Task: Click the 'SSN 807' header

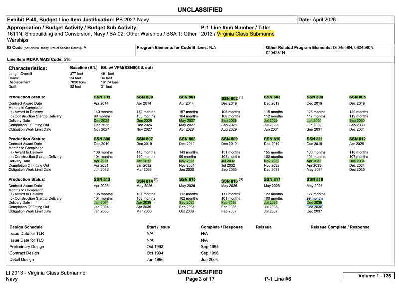Action: pos(144,139)
